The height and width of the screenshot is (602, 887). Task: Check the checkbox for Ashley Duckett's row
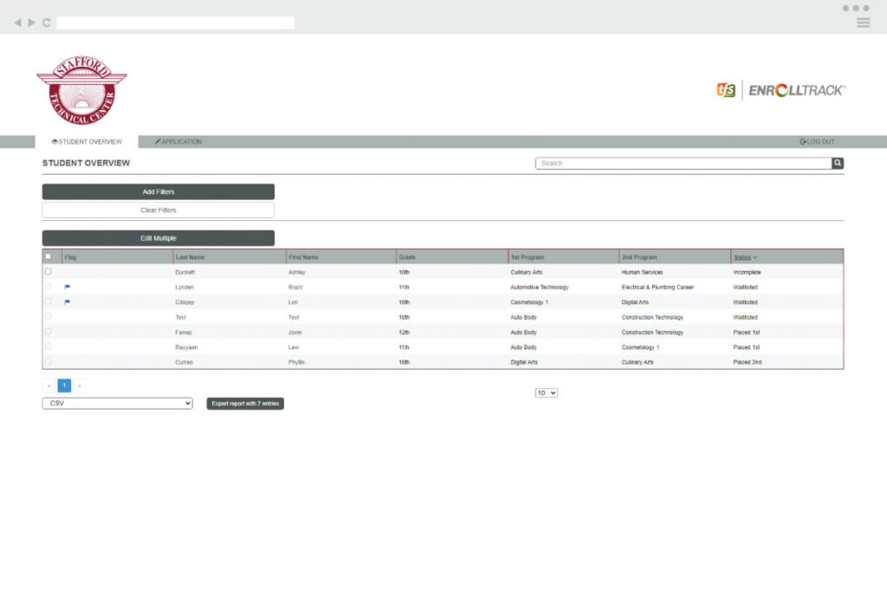(x=49, y=272)
